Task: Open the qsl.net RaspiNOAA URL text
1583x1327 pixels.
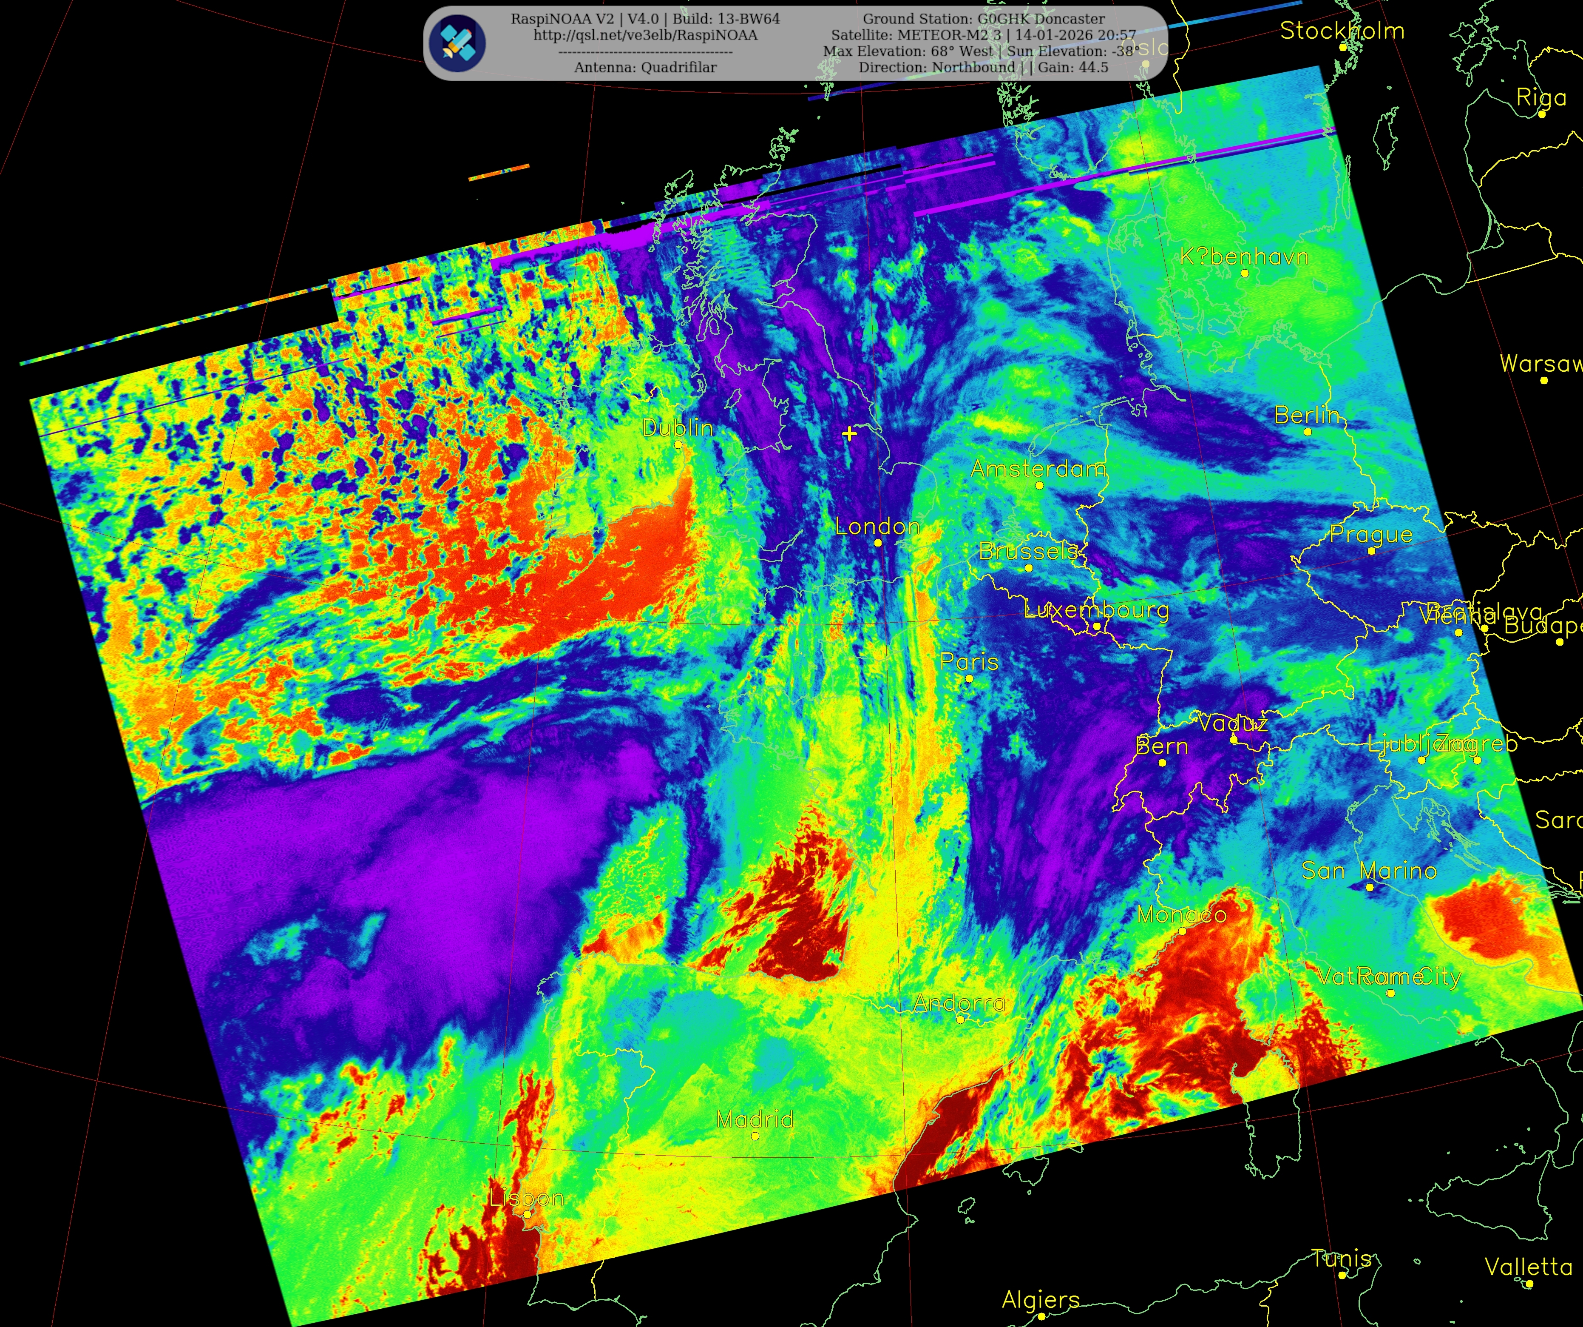Action: pos(645,35)
